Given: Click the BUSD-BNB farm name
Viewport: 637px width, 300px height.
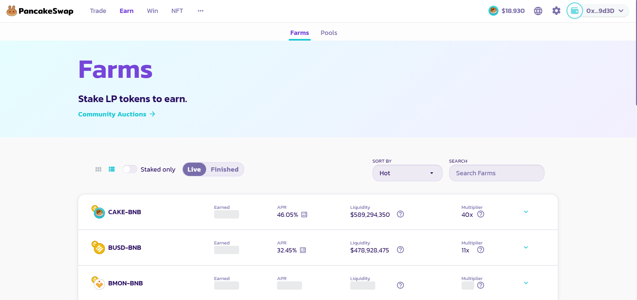Looking at the screenshot, I should [125, 248].
